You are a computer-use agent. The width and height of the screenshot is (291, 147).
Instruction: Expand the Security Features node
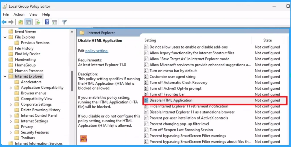11,133
